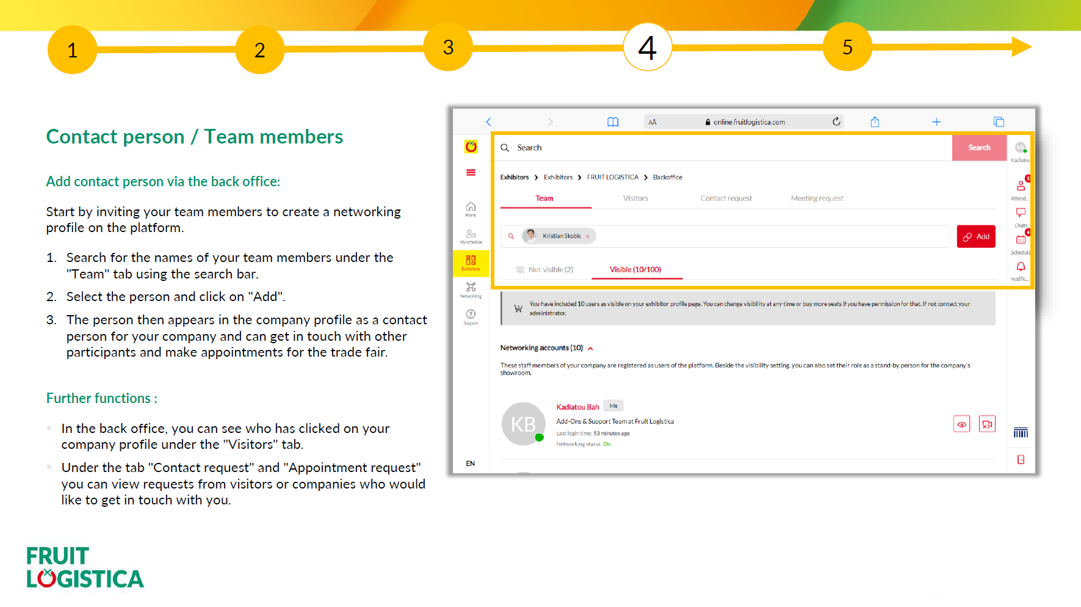The width and height of the screenshot is (1081, 607).
Task: Open second Exhibitors breadcrumb link
Action: (x=558, y=177)
